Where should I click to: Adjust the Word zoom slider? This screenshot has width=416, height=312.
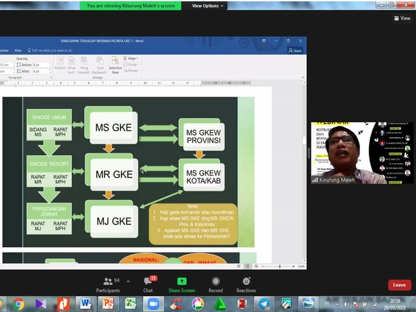[280, 266]
